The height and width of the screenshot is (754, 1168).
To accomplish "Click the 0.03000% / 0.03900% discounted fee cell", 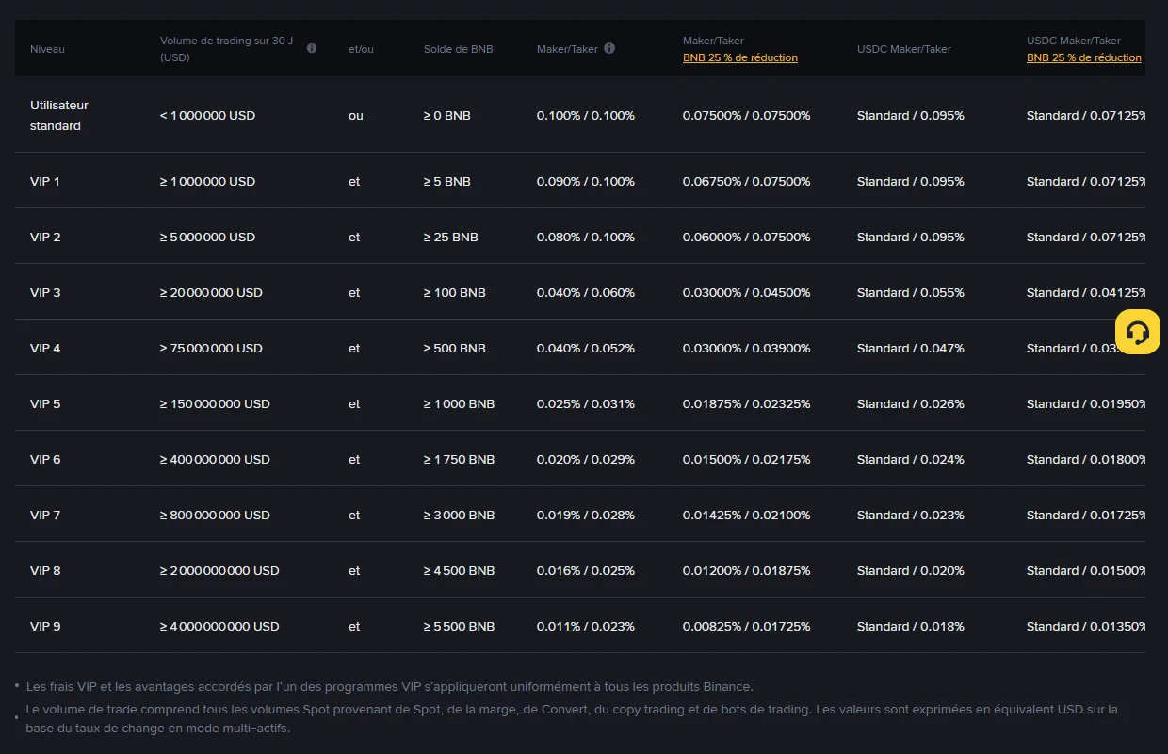I will (x=747, y=348).
